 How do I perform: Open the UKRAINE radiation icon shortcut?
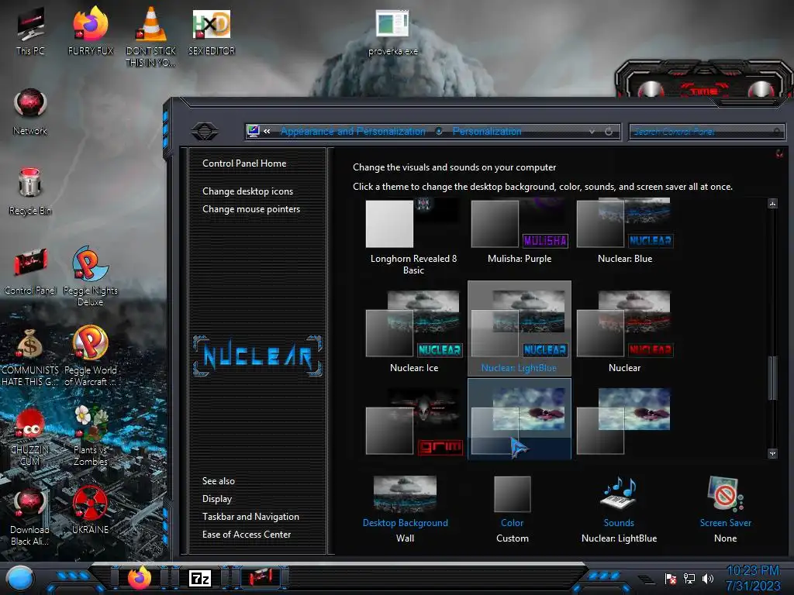click(90, 510)
